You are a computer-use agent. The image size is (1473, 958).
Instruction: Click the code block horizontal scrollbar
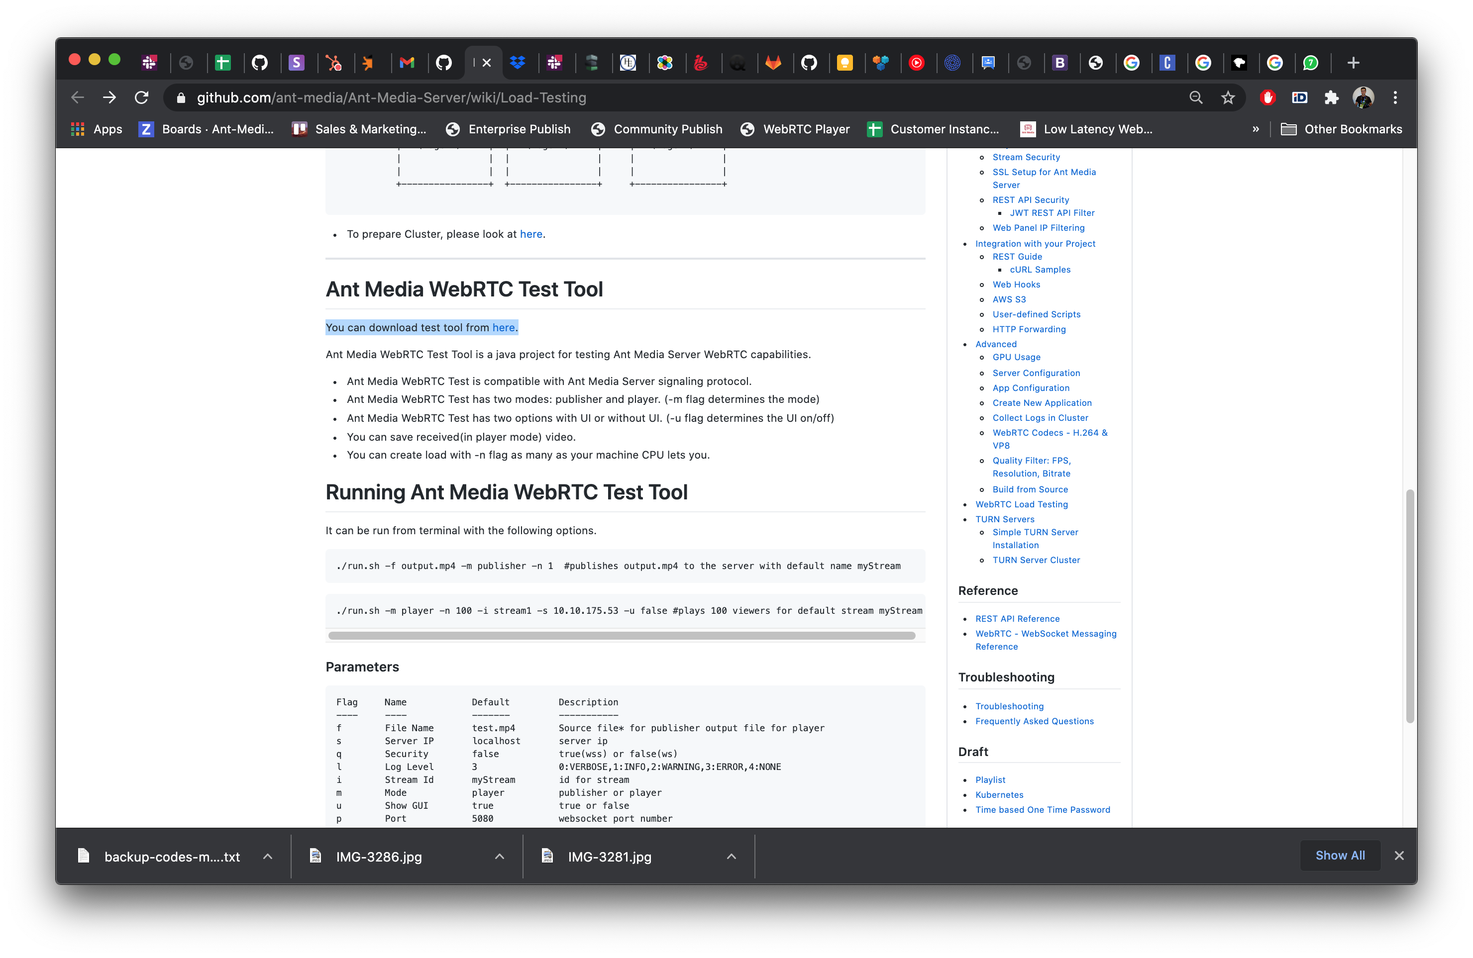(622, 636)
